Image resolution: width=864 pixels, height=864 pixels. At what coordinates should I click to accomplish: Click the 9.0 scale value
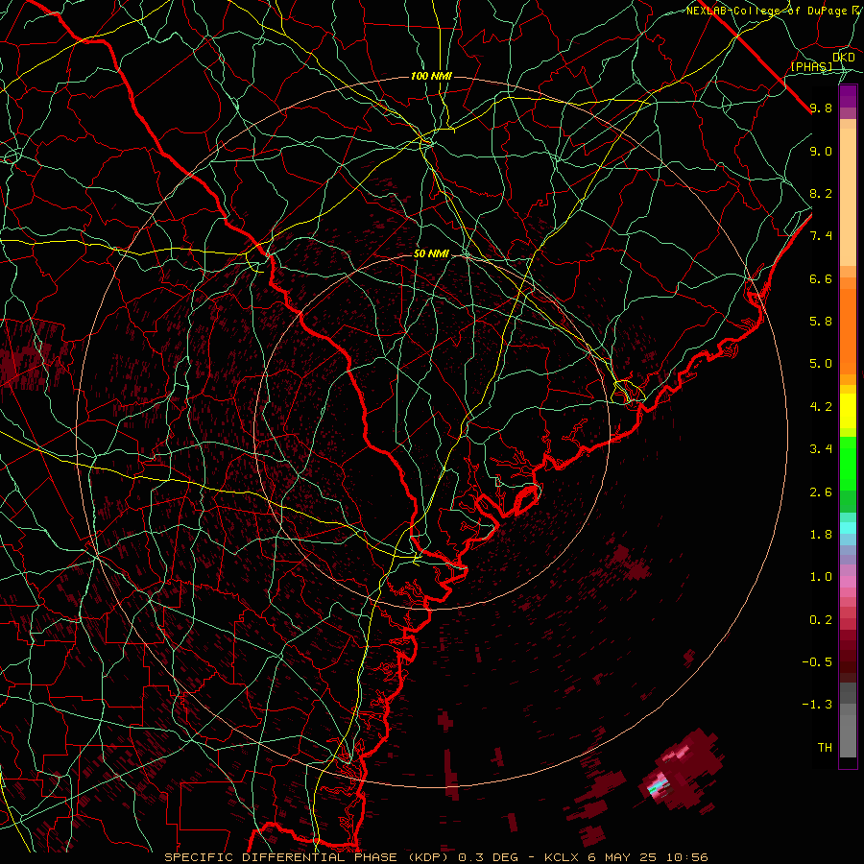(821, 151)
